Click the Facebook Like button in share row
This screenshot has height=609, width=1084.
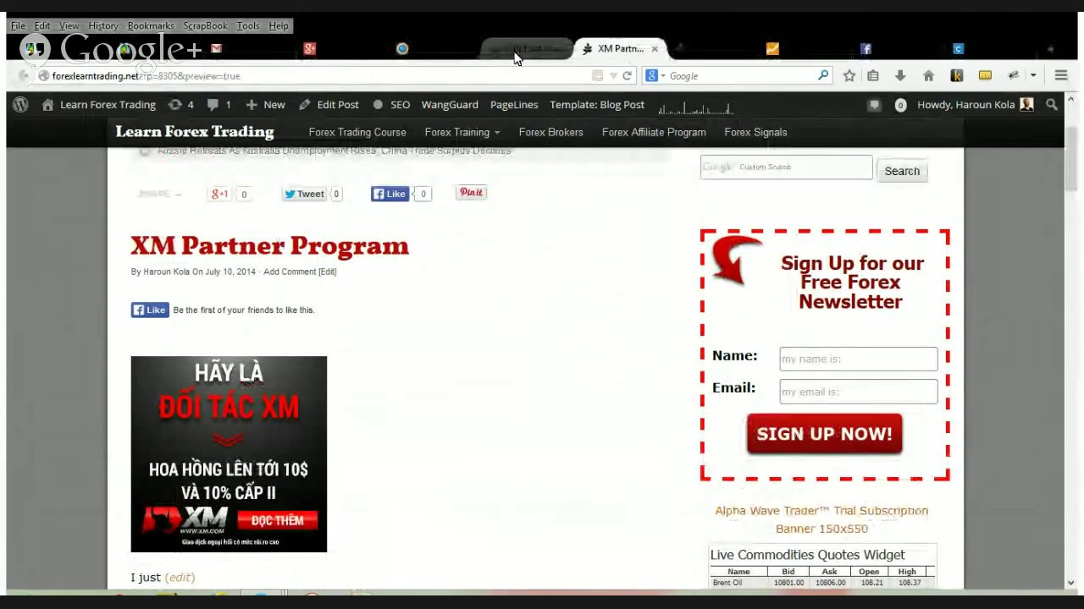(x=390, y=194)
